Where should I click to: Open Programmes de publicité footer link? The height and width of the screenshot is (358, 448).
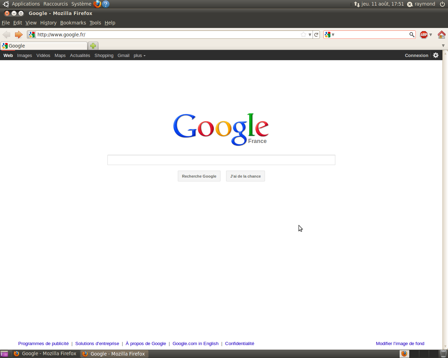tap(43, 344)
